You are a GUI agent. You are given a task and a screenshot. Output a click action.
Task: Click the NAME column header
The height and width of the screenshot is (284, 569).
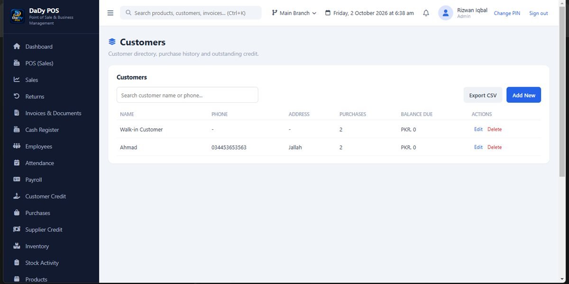pos(127,114)
